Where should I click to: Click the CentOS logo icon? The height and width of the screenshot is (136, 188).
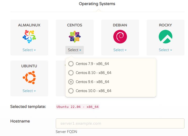[74, 37]
